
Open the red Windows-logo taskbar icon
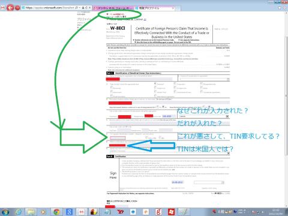coord(171,212)
